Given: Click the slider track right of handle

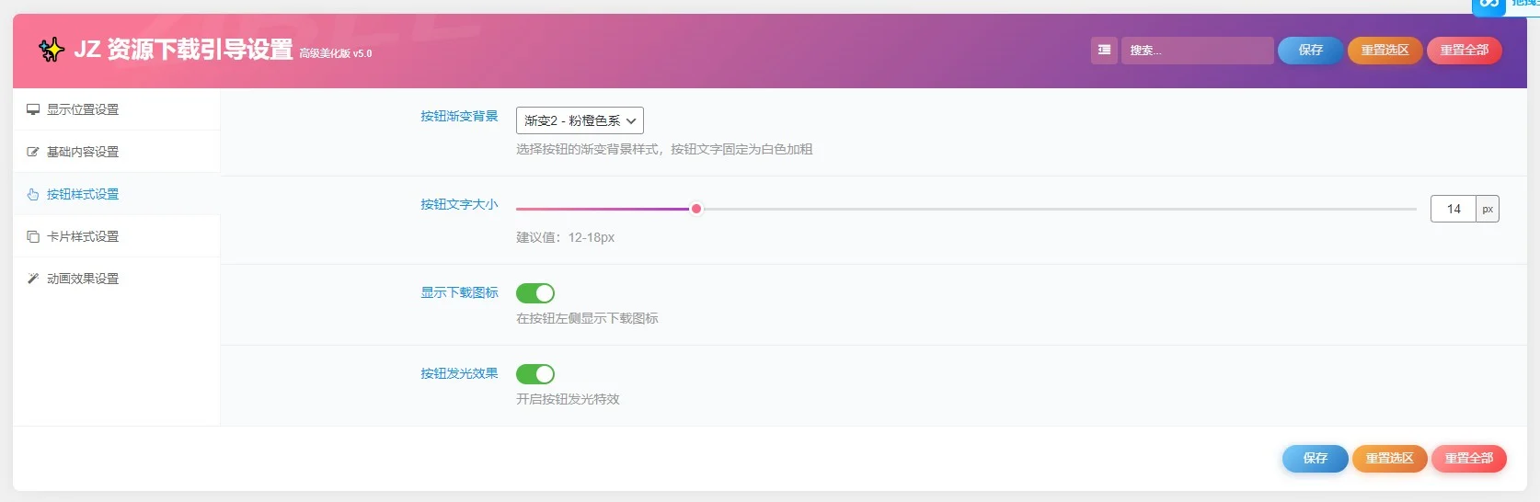Looking at the screenshot, I should 1058,209.
